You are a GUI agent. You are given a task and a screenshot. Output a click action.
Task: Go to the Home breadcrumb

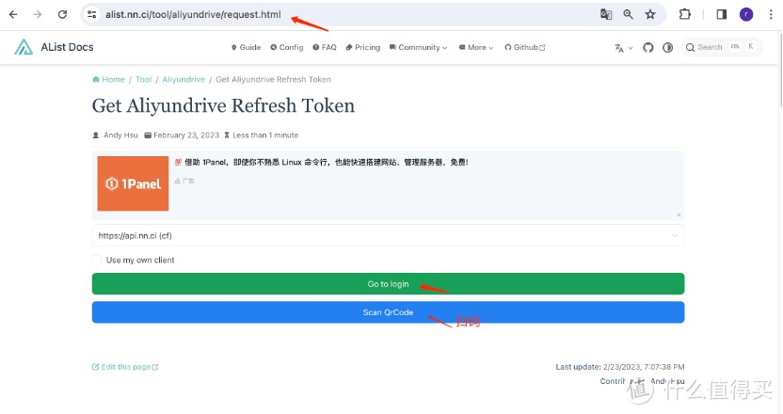click(x=108, y=79)
